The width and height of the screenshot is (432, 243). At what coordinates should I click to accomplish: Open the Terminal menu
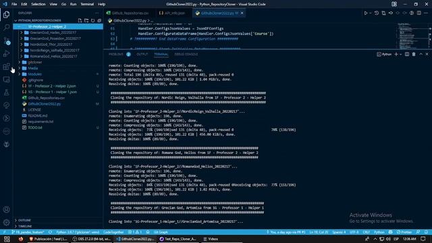87,4
